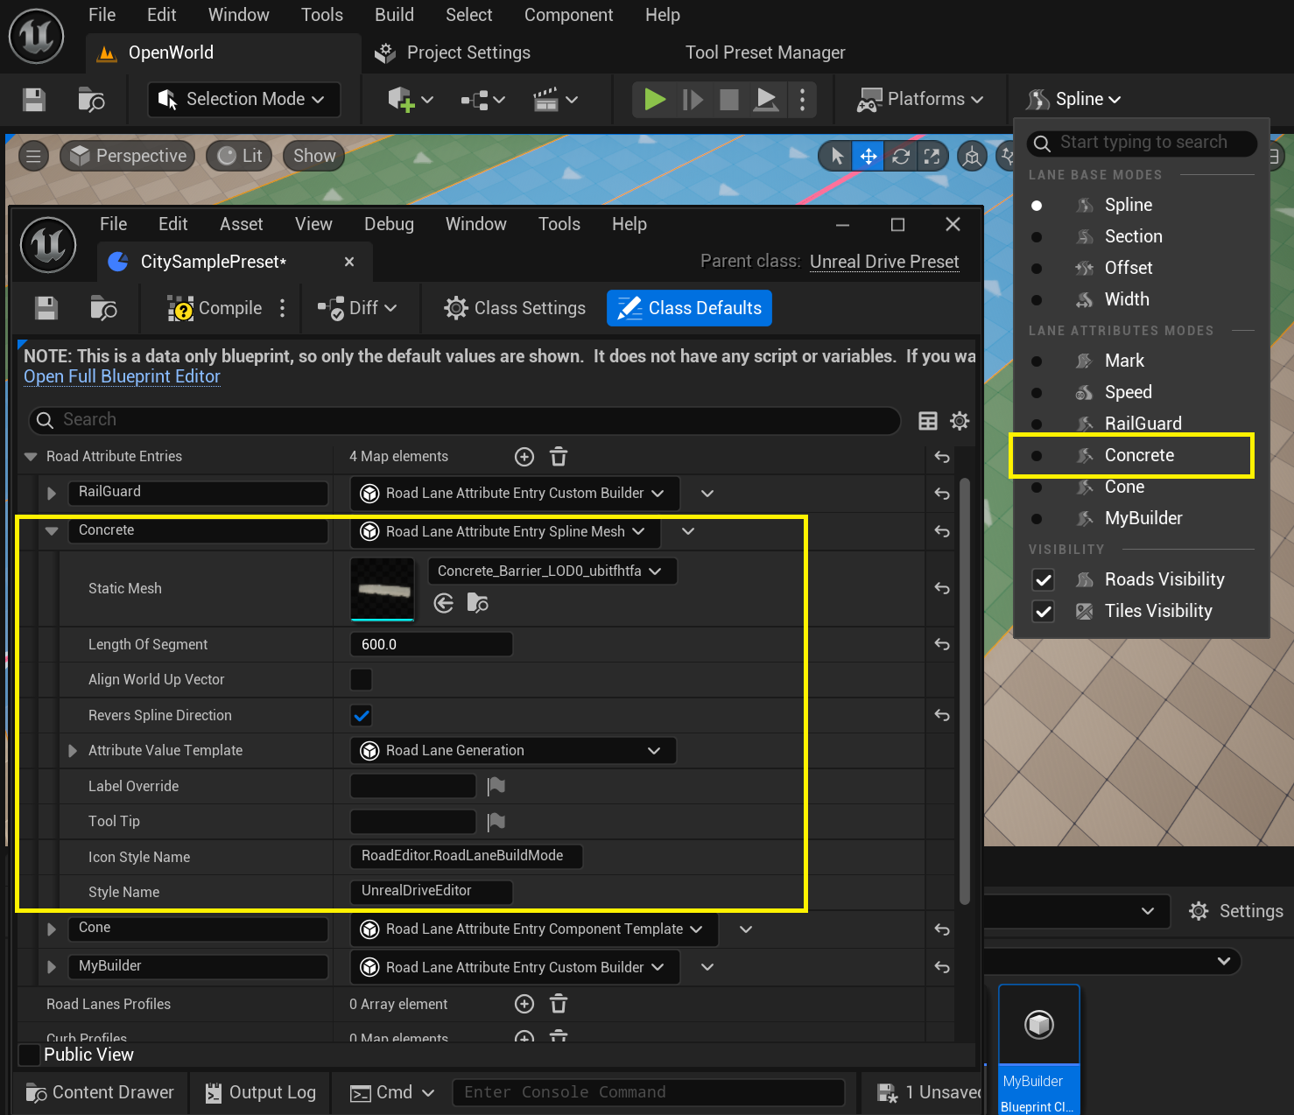Screen dimensions: 1294x1115
Task: Expand the RailGuard attribute entry
Action: [52, 494]
